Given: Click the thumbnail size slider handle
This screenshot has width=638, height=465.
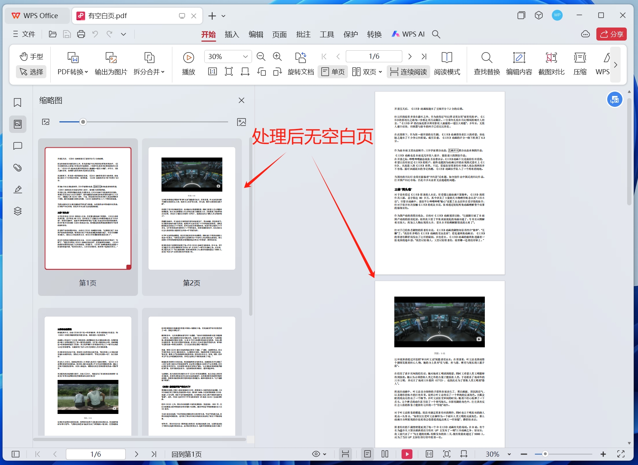Looking at the screenshot, I should click(x=83, y=122).
